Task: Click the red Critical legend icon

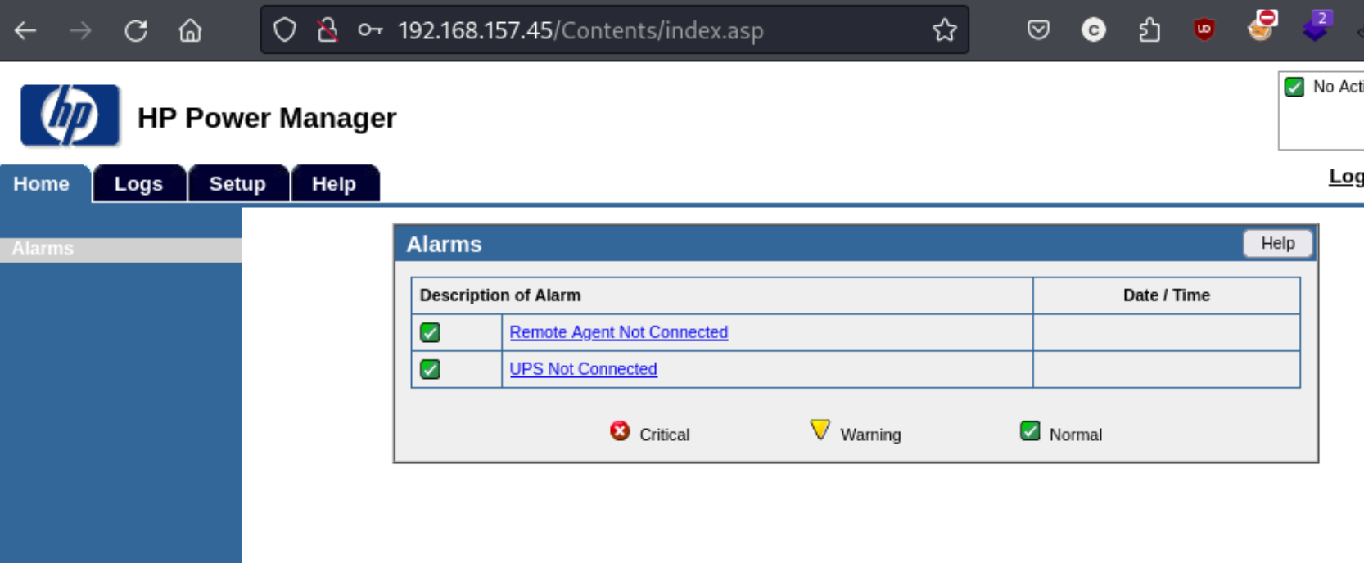Action: click(x=620, y=431)
